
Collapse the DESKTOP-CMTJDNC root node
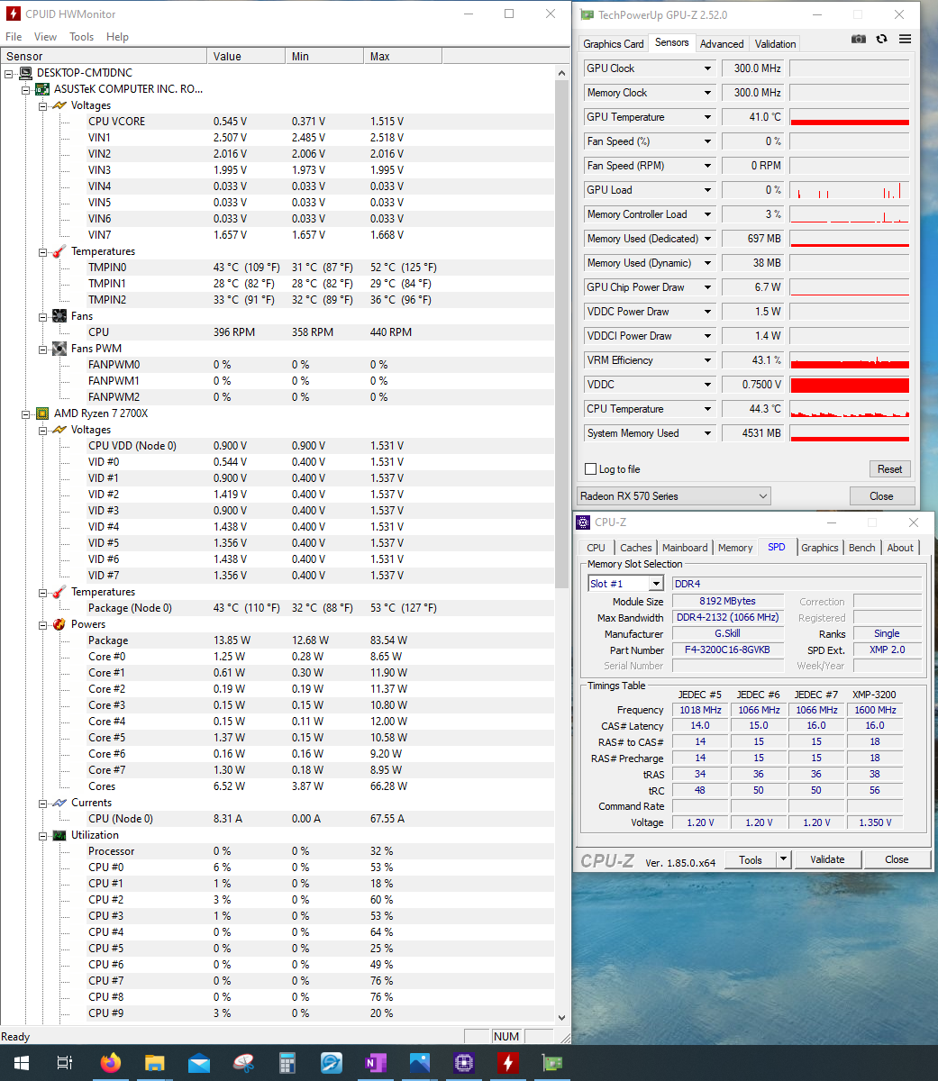[9, 73]
